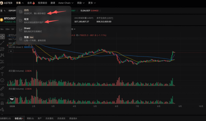206x121 pixels.
Task: Select the brush drawing tool
Action: pyautogui.click(x=2, y=68)
